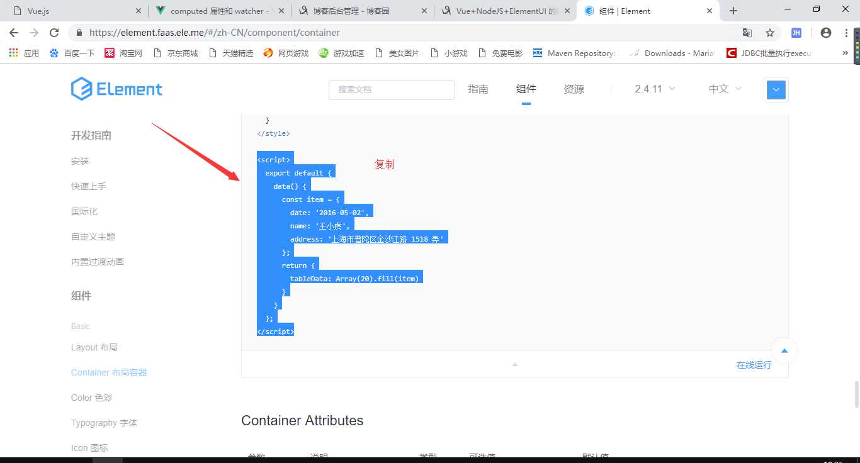Click the date: '2016-05-02' code line

click(x=329, y=213)
